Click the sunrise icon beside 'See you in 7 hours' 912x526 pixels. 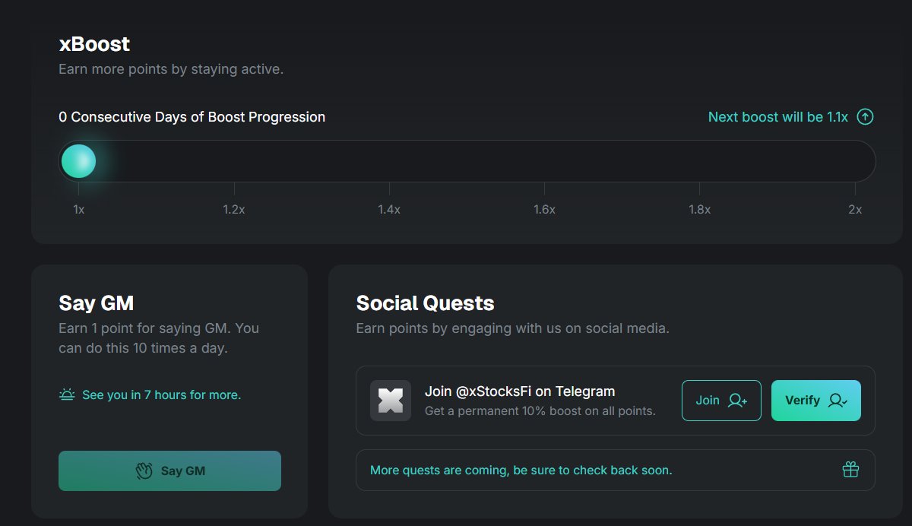[67, 394]
